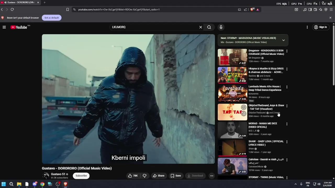Like the video with 78K likes
The width and height of the screenshot is (335, 188).
(133, 176)
